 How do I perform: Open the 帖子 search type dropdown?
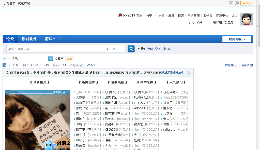click(x=118, y=49)
